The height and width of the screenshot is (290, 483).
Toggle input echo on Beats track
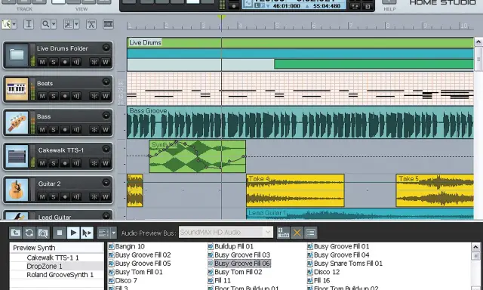click(75, 96)
